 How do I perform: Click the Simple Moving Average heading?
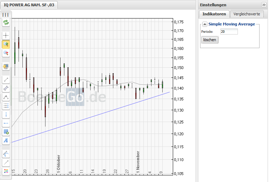(232, 24)
